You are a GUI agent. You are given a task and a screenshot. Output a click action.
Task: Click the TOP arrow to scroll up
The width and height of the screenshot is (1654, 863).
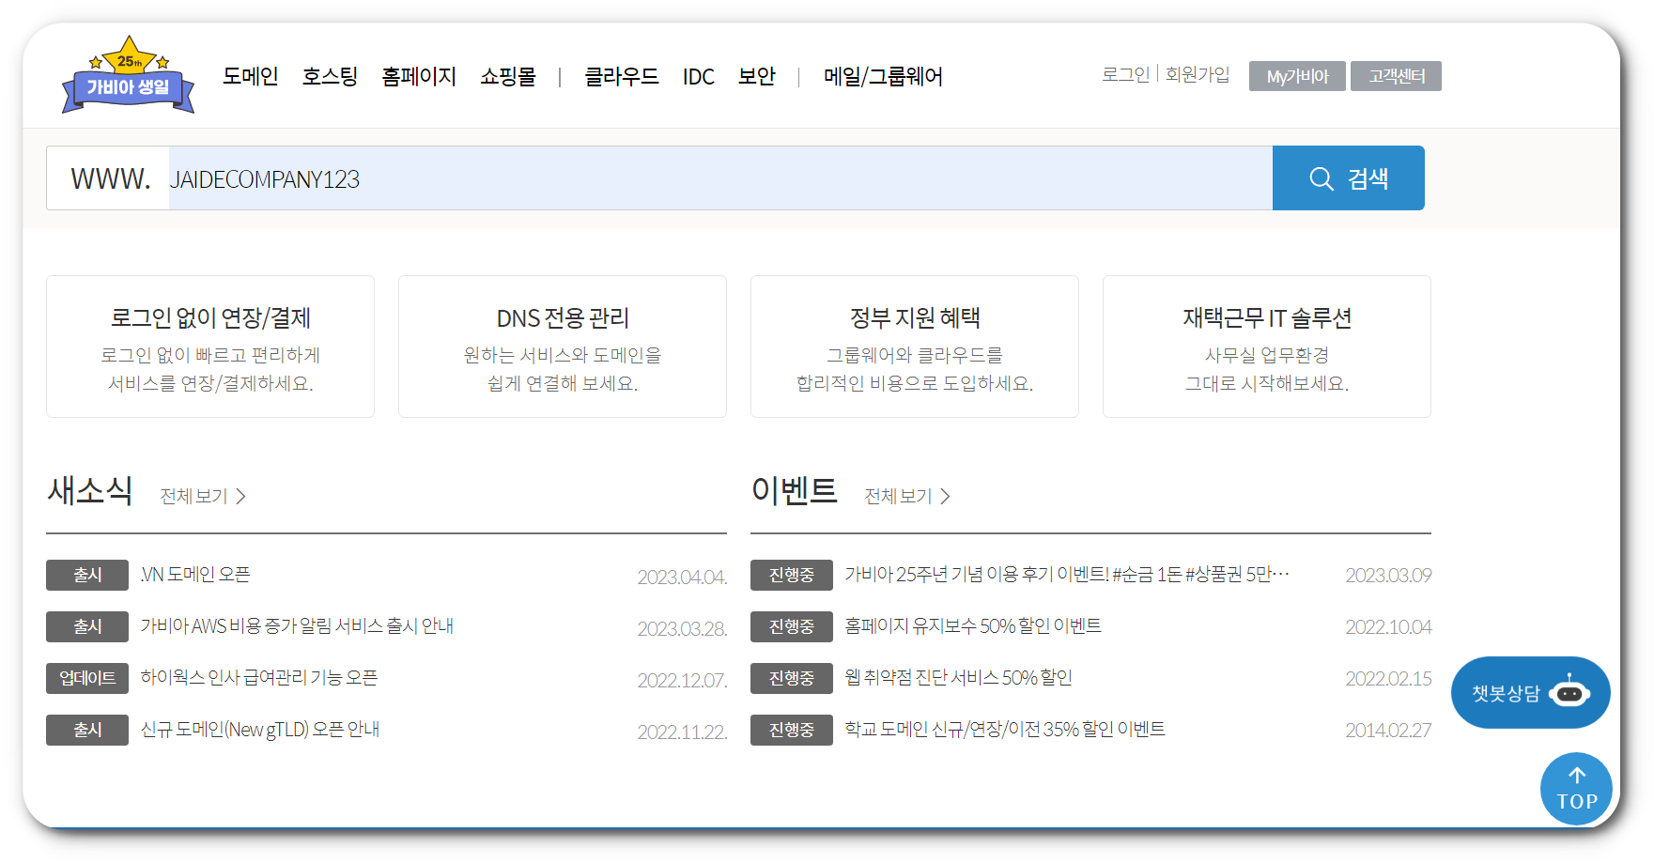tap(1576, 789)
